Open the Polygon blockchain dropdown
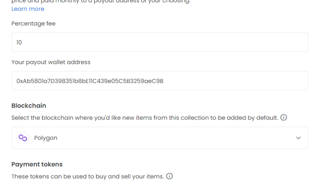This screenshot has height=185, width=323. click(x=159, y=138)
